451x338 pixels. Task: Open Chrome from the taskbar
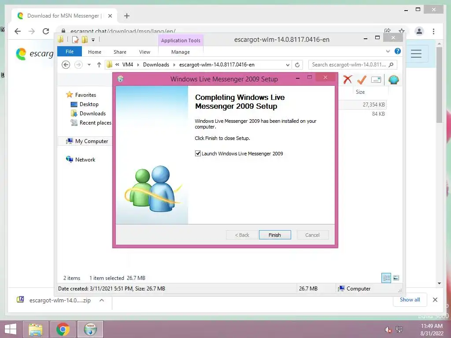coord(63,329)
